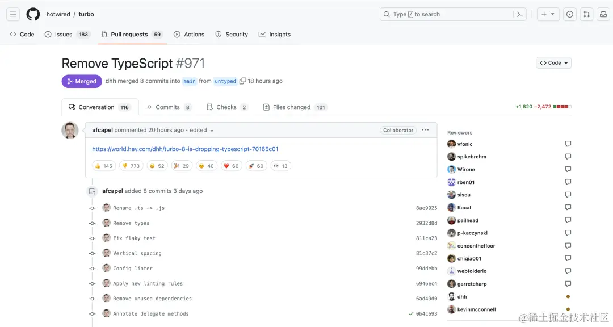Click the commit hash 8ae9925

coord(426,208)
